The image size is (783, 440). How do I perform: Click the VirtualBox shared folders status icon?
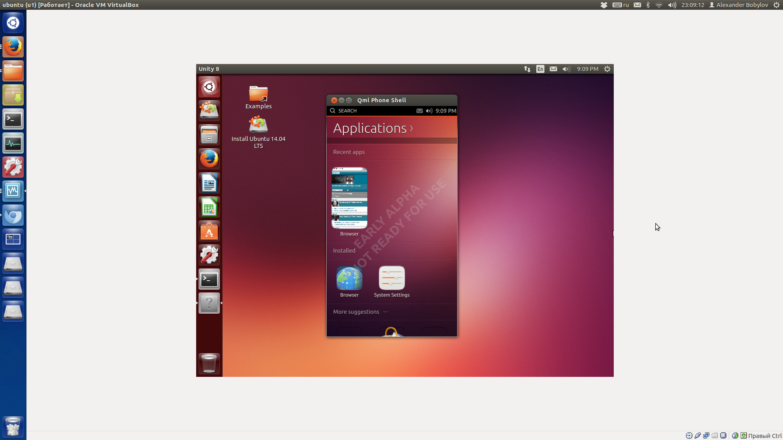click(715, 436)
